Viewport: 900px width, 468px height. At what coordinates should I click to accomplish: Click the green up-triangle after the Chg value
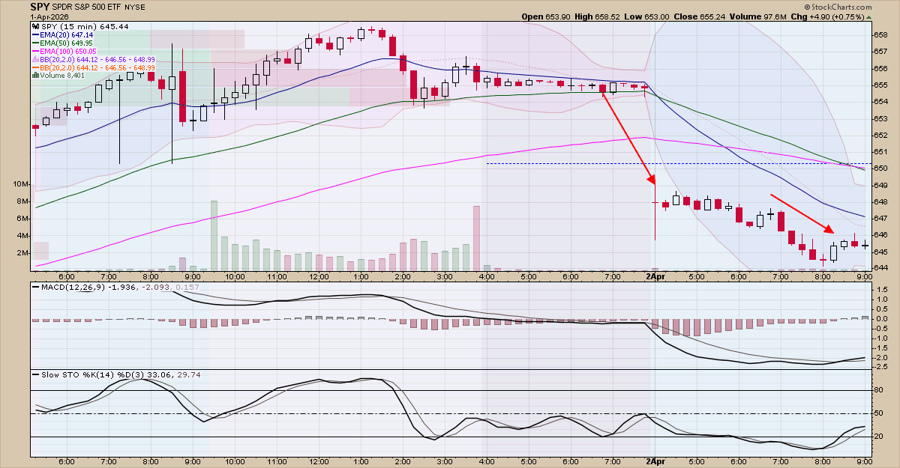[x=868, y=16]
